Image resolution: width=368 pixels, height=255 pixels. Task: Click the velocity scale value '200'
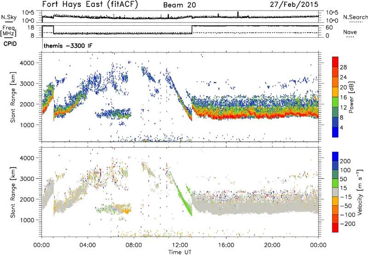345,161
